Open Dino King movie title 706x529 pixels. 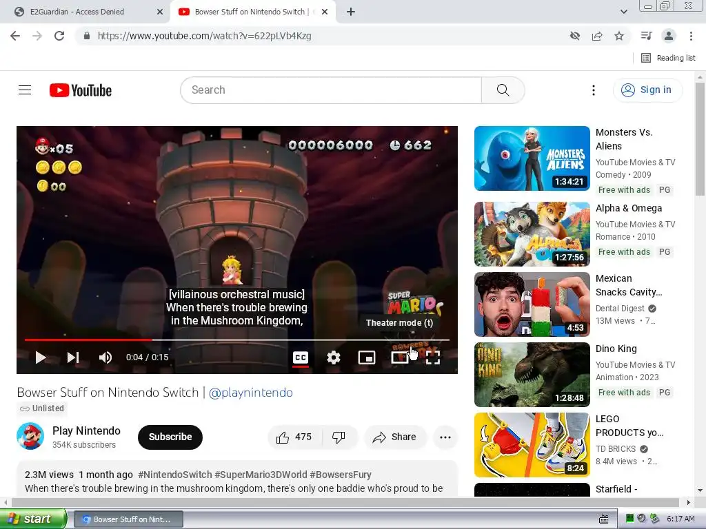coord(616,349)
